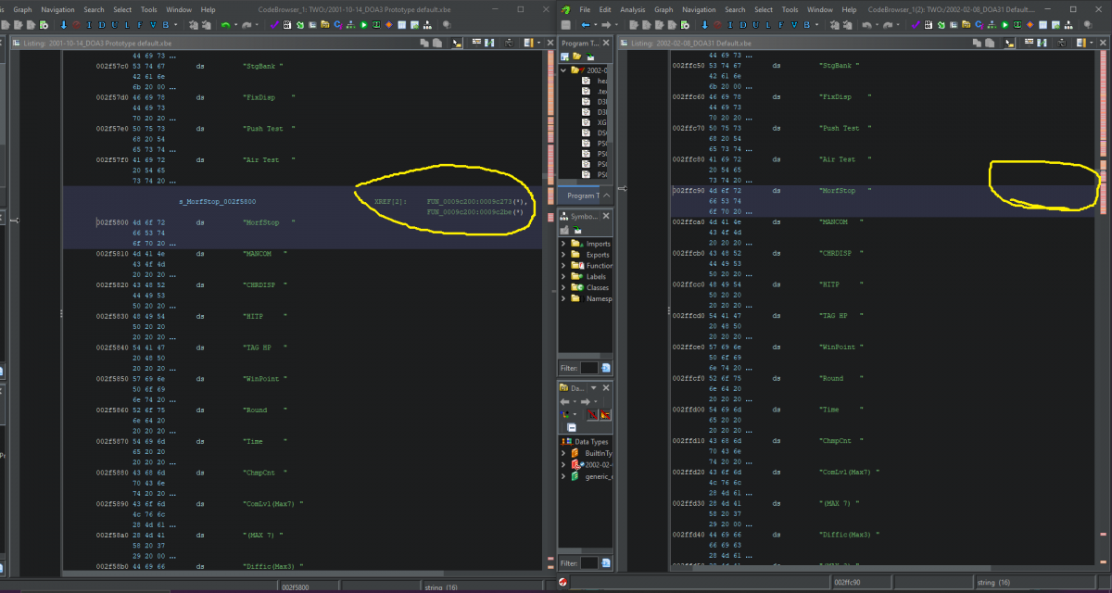
Task: Expand Imports folder in Symbol Tree
Action: pos(562,244)
